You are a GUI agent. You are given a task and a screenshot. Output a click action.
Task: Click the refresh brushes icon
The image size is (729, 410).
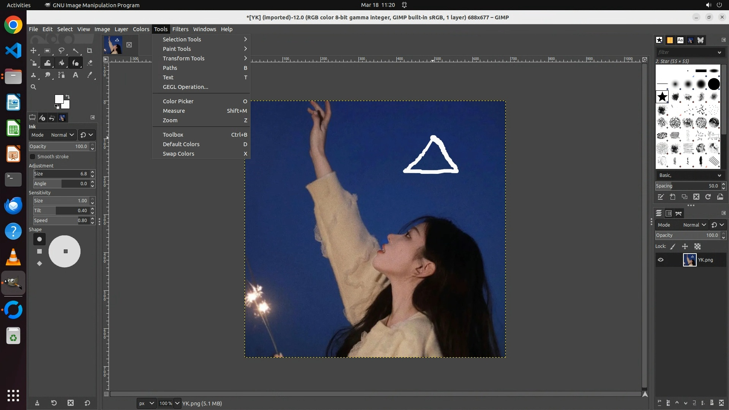pyautogui.click(x=708, y=197)
